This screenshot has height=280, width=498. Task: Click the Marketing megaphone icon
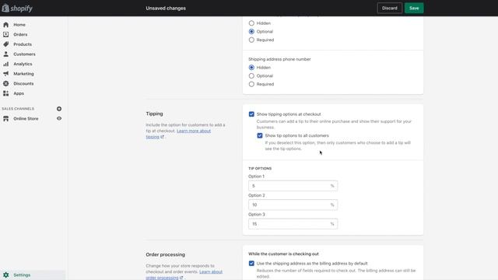coord(5,74)
